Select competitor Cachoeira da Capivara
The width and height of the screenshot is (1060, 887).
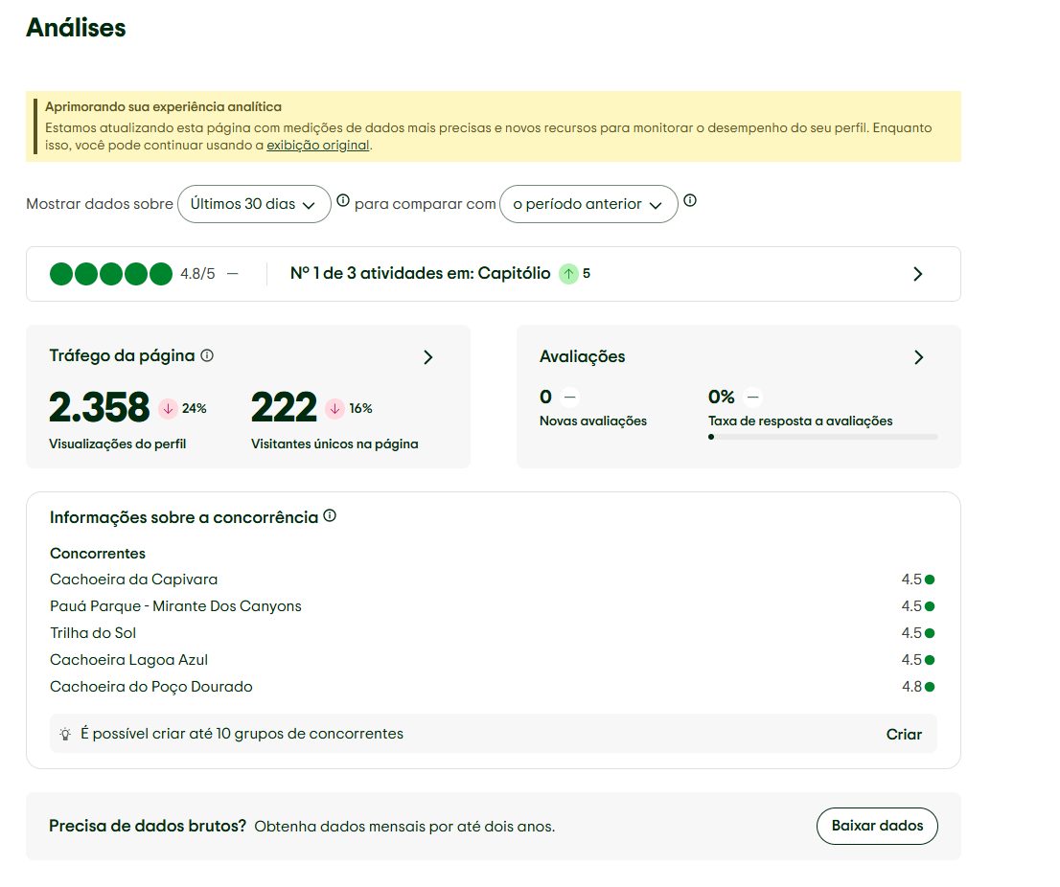click(133, 580)
